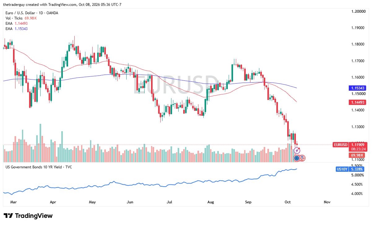Click the 69.98K volume label on price axis
372x225 pixels.
coord(357,155)
